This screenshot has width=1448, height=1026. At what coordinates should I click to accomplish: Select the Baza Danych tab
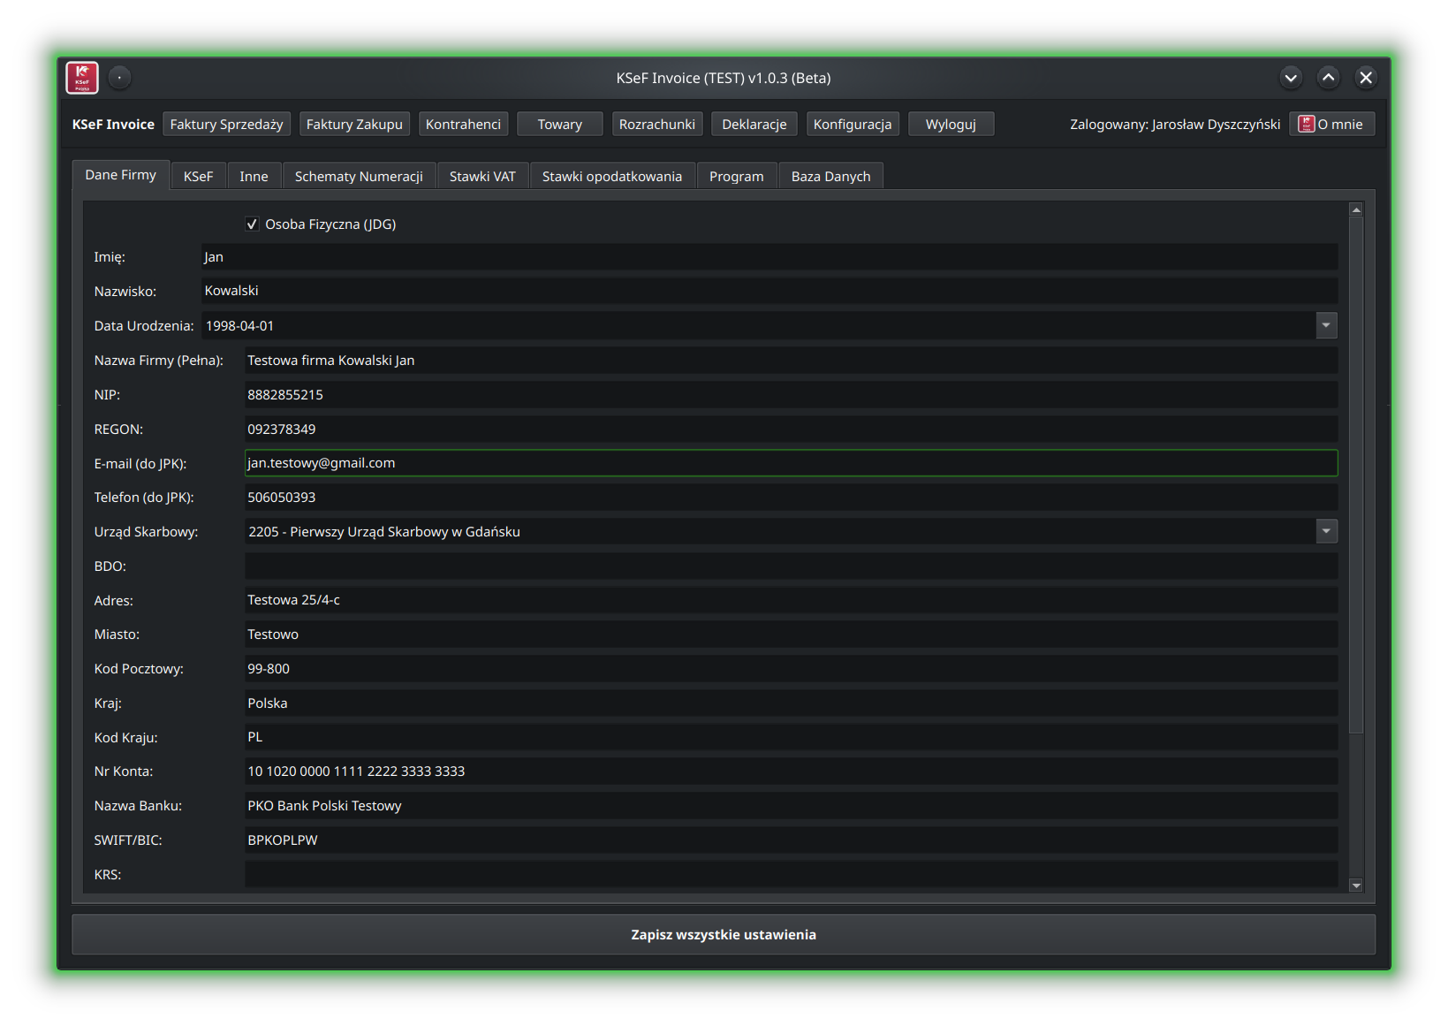point(830,177)
